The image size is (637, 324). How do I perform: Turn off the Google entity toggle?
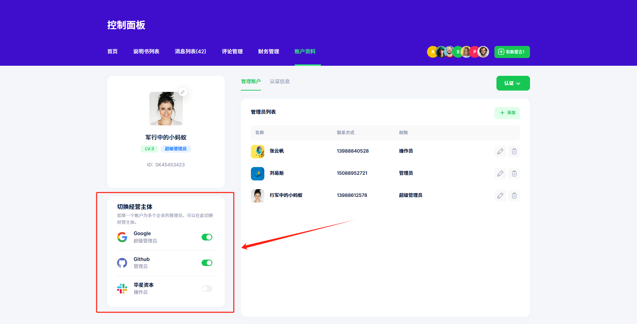[x=207, y=237]
